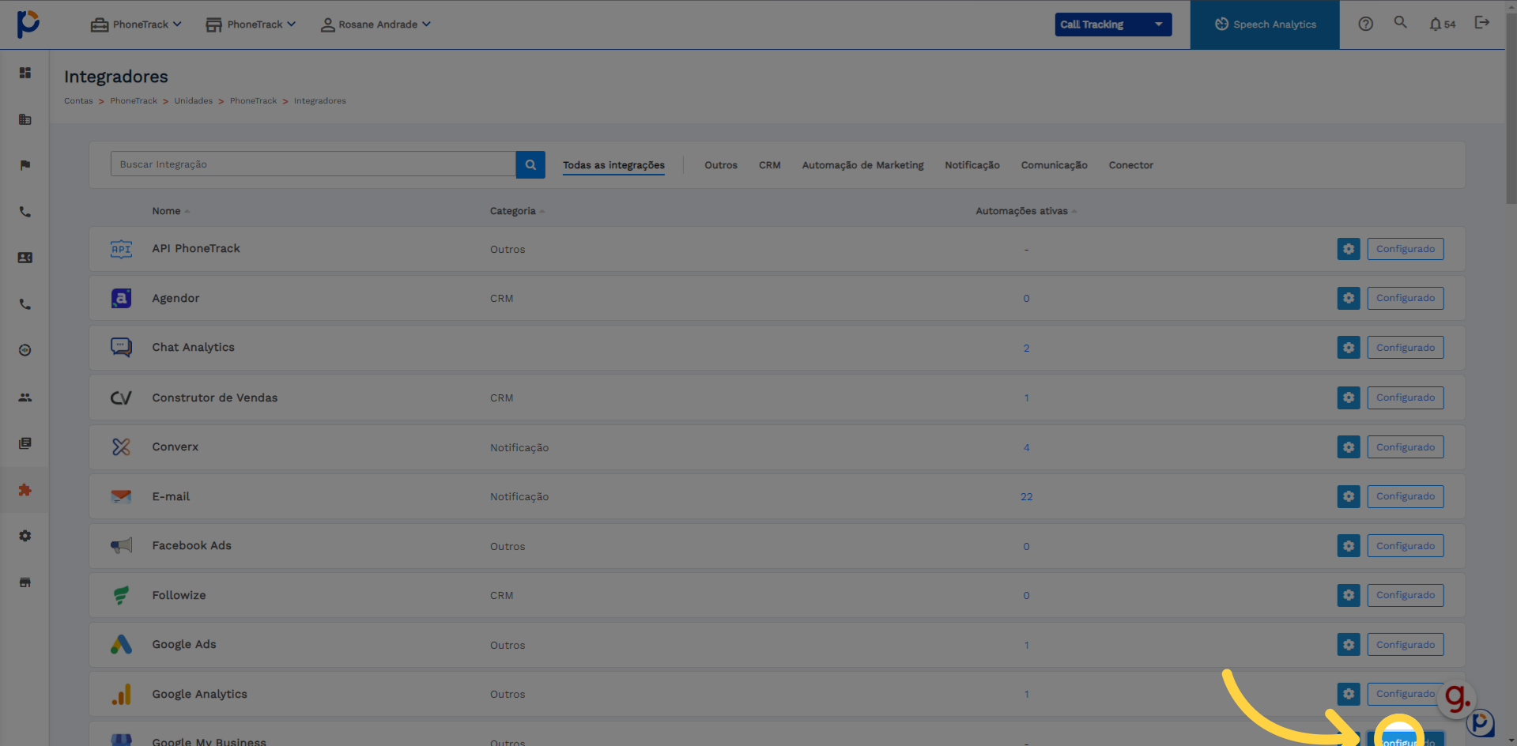Image resolution: width=1517 pixels, height=746 pixels.
Task: Open the puzzle-piece Integrations sidebar icon
Action: coord(25,490)
